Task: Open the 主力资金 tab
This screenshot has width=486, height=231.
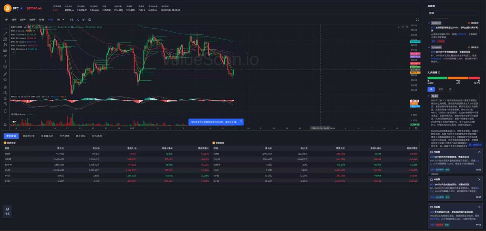Action: [x=10, y=136]
